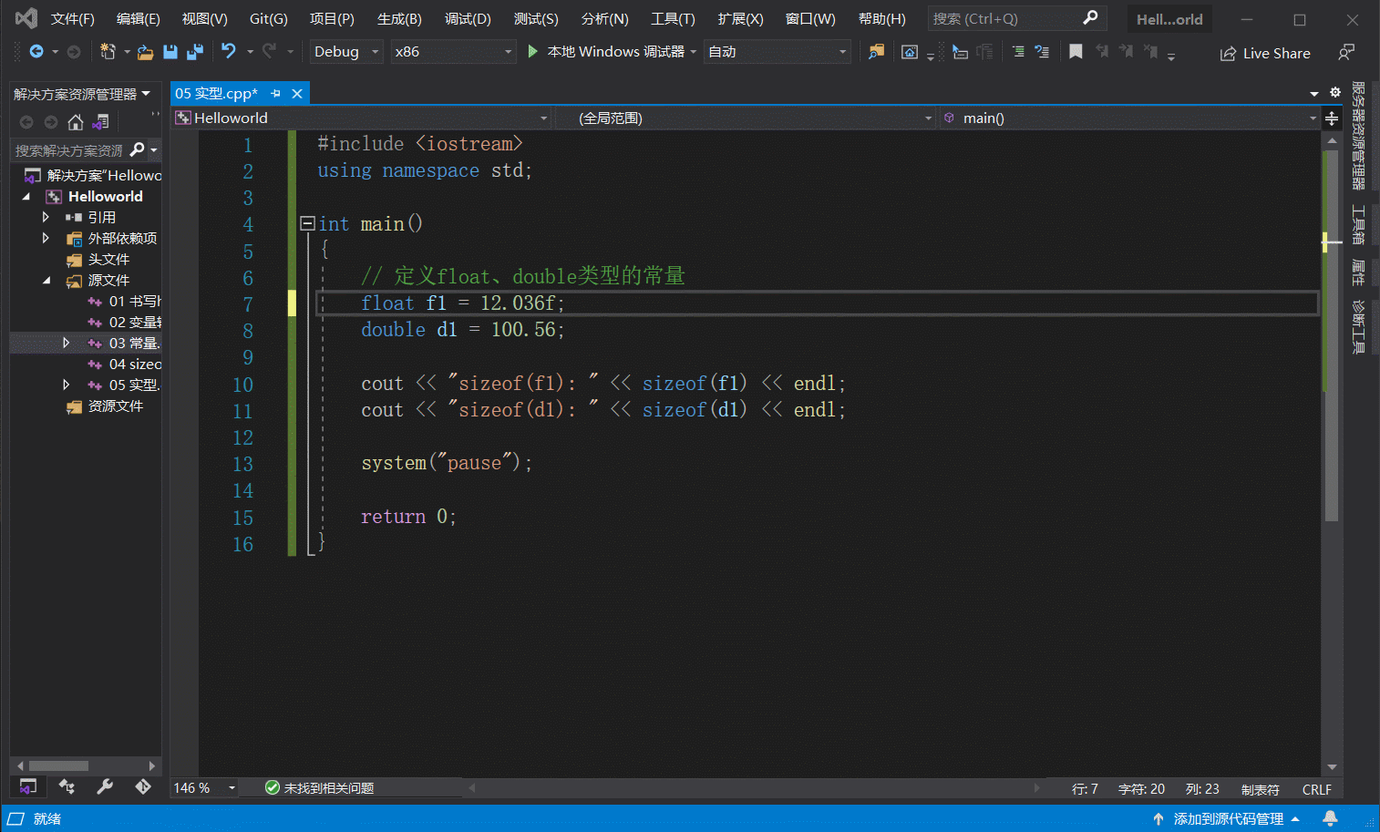Open the 自动 dropdown in the toolbar
The width and height of the screenshot is (1380, 832).
778,52
